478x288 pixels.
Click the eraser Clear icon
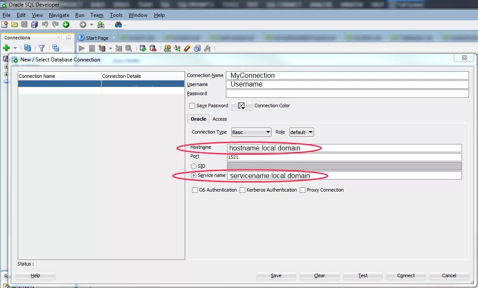(x=187, y=48)
